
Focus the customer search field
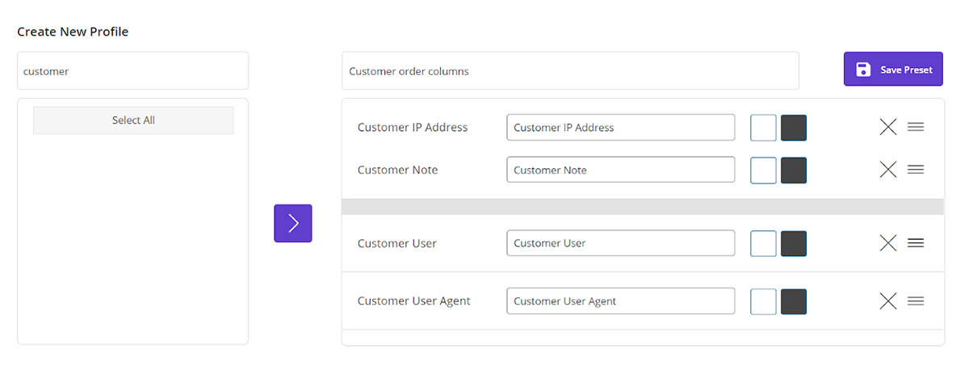[x=132, y=71]
